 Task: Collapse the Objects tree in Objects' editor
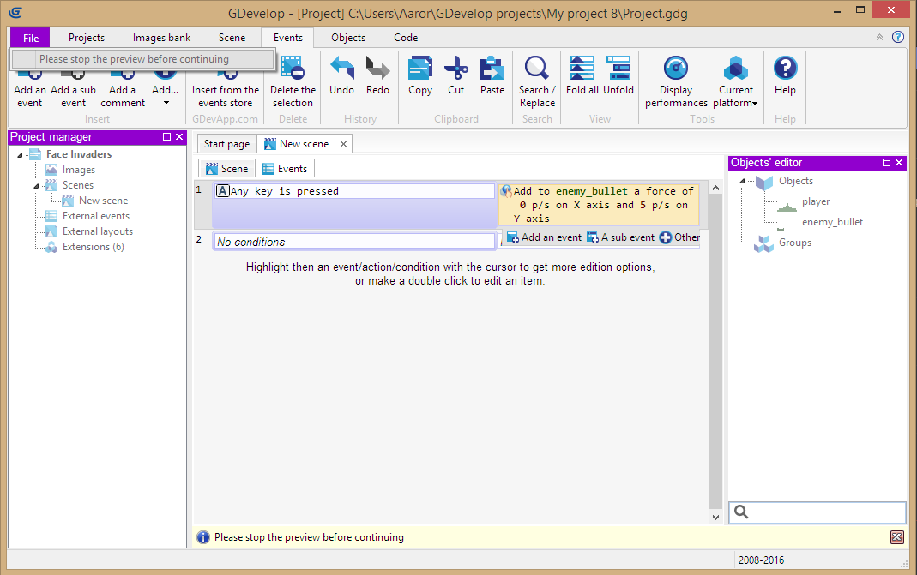(742, 181)
